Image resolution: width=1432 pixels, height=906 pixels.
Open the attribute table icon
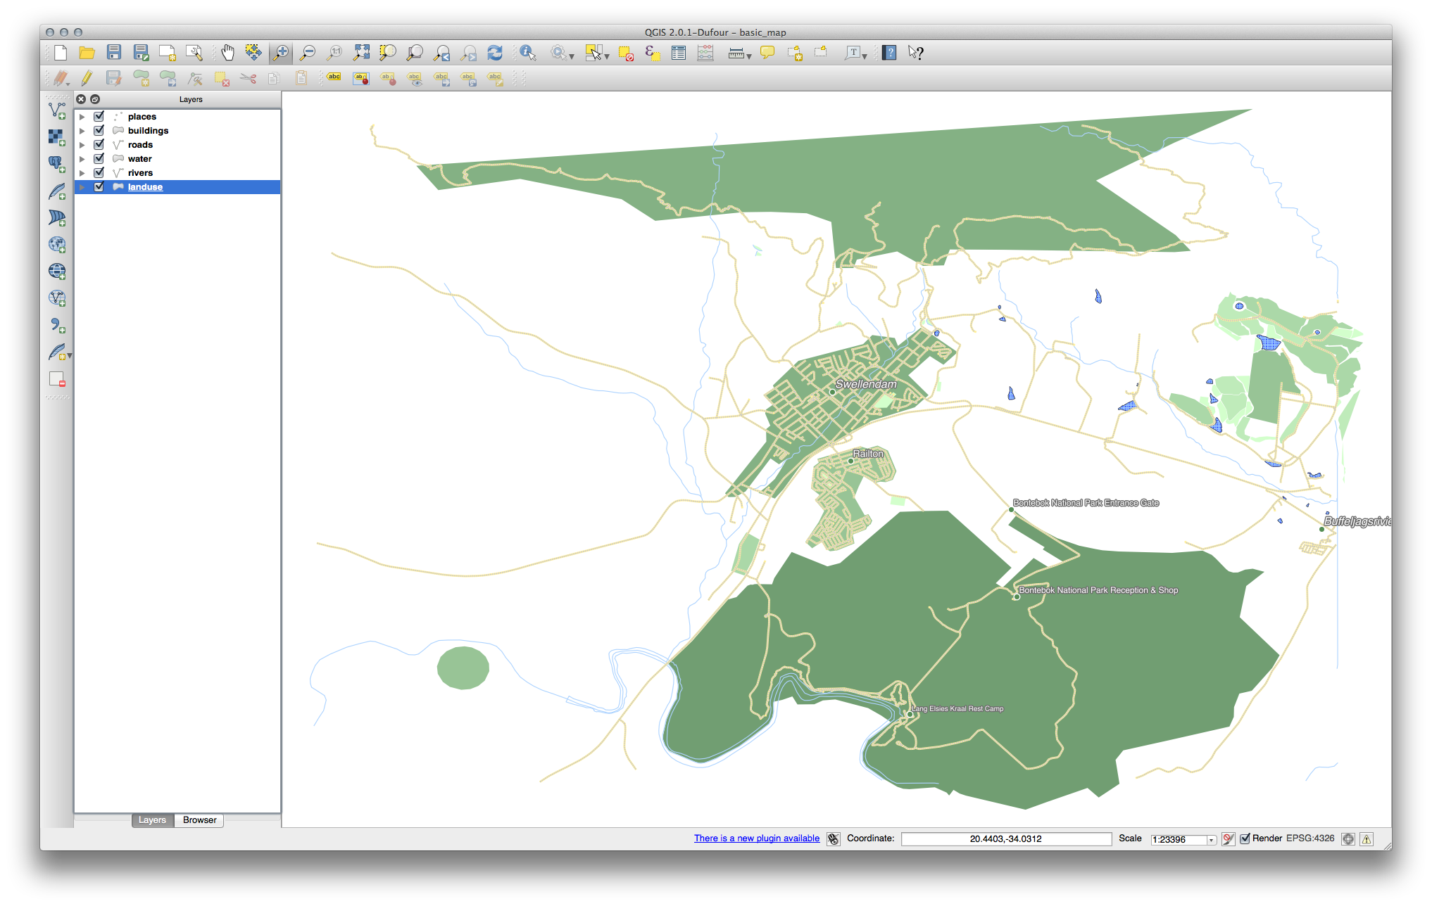[x=679, y=53]
